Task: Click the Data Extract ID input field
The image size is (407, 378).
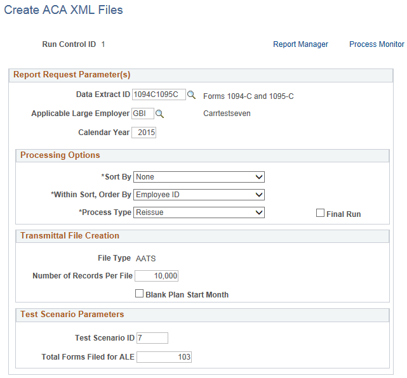Action: click(159, 95)
